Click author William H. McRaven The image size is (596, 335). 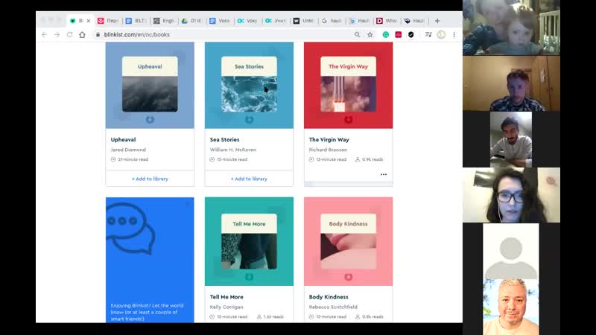pos(233,150)
